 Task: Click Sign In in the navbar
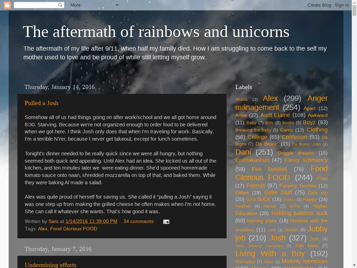point(342,5)
